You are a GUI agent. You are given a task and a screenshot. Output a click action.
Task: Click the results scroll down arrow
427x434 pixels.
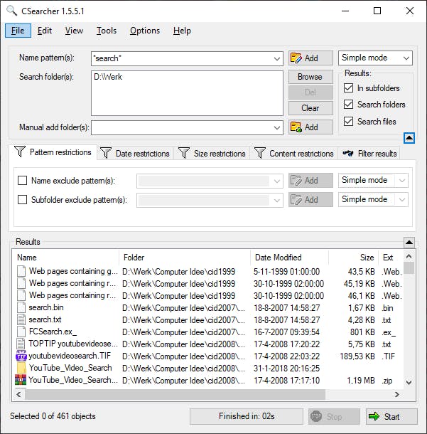click(409, 383)
